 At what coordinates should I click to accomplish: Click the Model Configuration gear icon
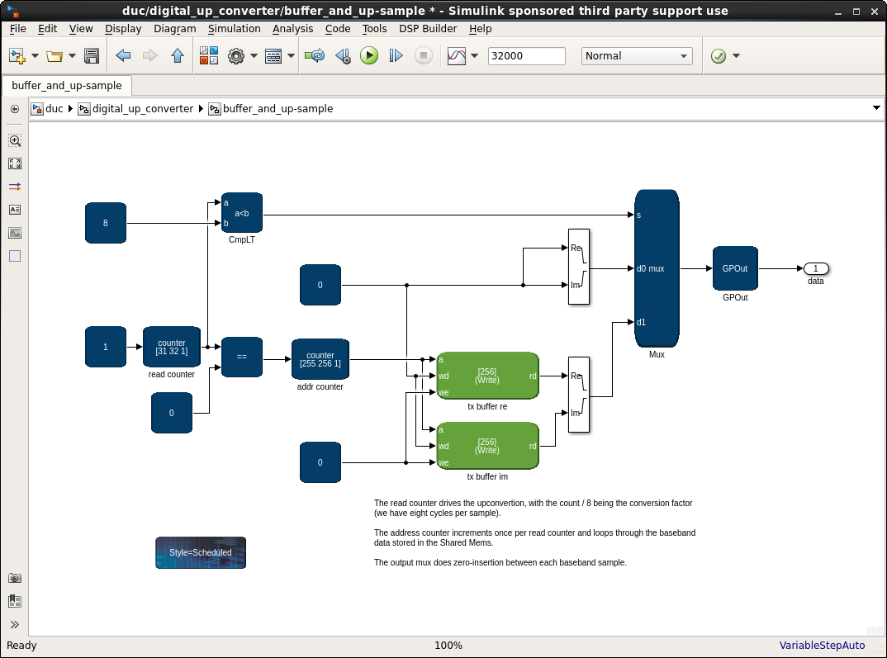point(236,56)
